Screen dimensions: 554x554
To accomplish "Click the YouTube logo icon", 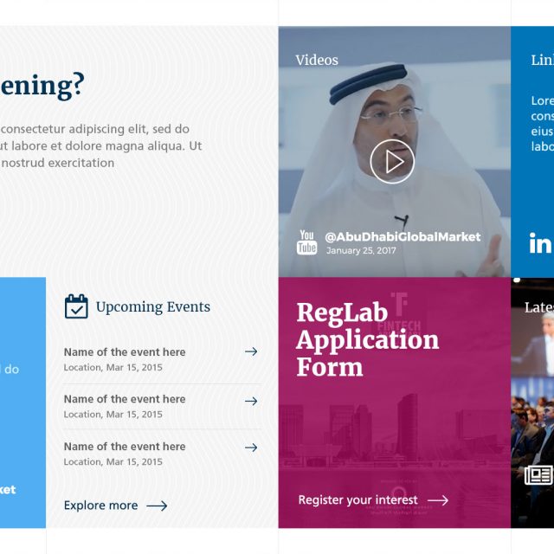I will [307, 242].
